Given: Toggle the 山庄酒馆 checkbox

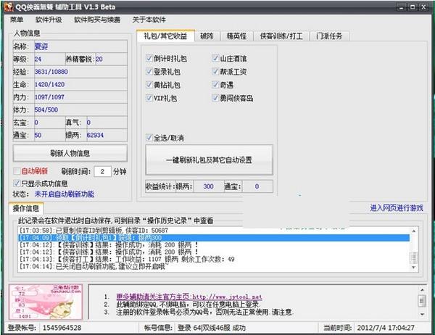Looking at the screenshot, I should pyautogui.click(x=216, y=57).
